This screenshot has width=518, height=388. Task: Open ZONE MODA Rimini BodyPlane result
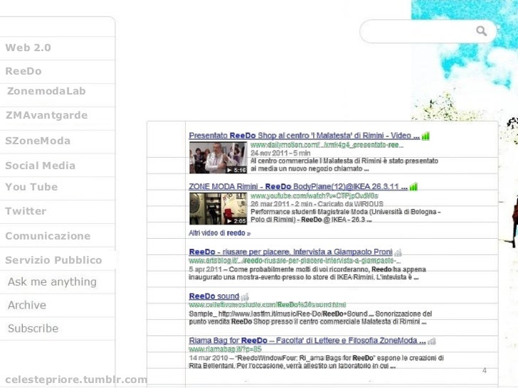coord(298,187)
